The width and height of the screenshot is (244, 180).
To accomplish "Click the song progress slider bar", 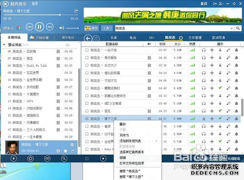I will click(41, 15).
